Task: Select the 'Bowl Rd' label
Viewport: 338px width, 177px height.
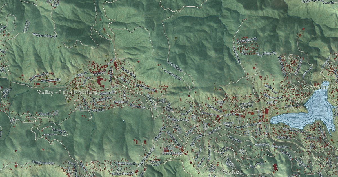Action: (235, 139)
